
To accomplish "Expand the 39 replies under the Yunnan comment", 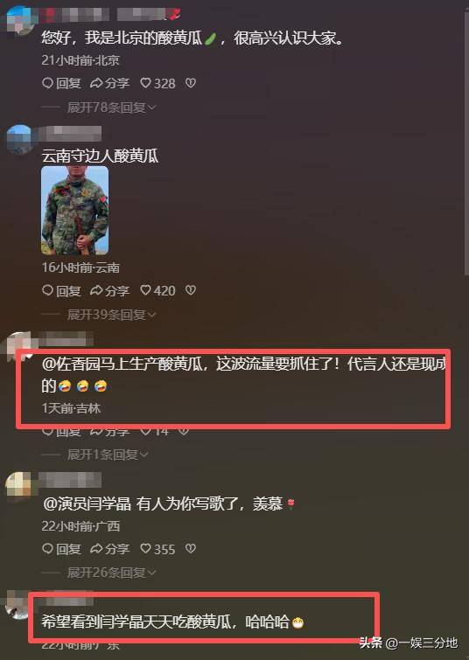I will (112, 315).
